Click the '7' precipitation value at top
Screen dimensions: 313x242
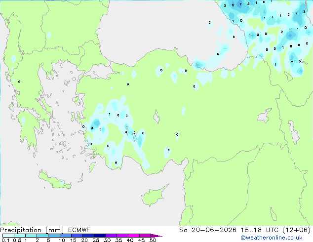(x=240, y=4)
